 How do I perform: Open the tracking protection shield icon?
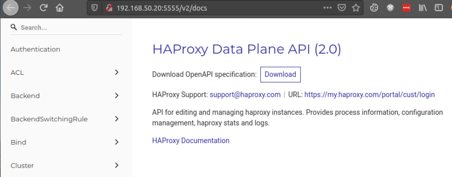pos(94,8)
